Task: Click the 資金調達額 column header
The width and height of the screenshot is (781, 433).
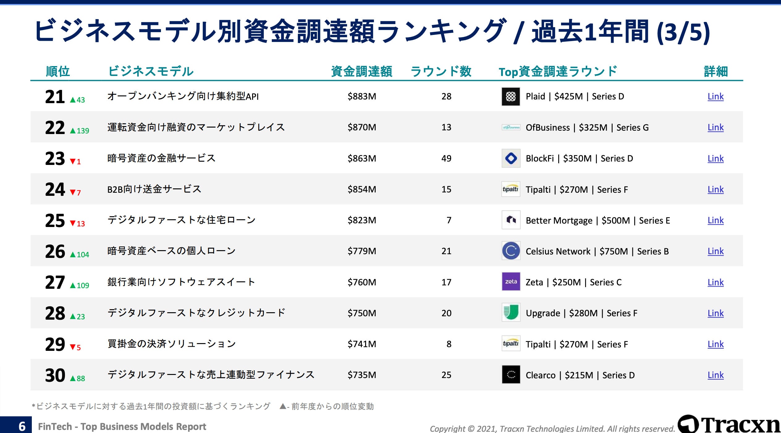Action: (361, 71)
